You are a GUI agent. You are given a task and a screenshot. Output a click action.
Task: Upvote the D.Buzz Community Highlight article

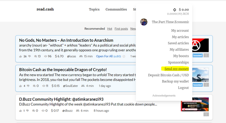(21, 111)
